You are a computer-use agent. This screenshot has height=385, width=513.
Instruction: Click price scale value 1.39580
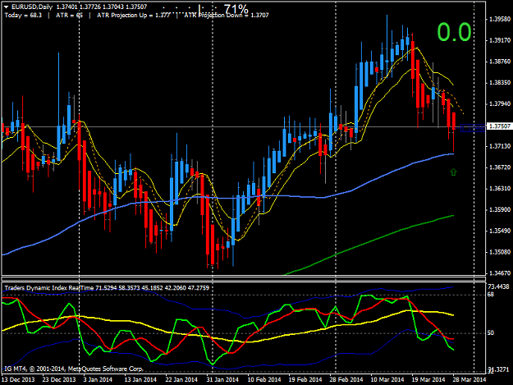click(x=500, y=20)
